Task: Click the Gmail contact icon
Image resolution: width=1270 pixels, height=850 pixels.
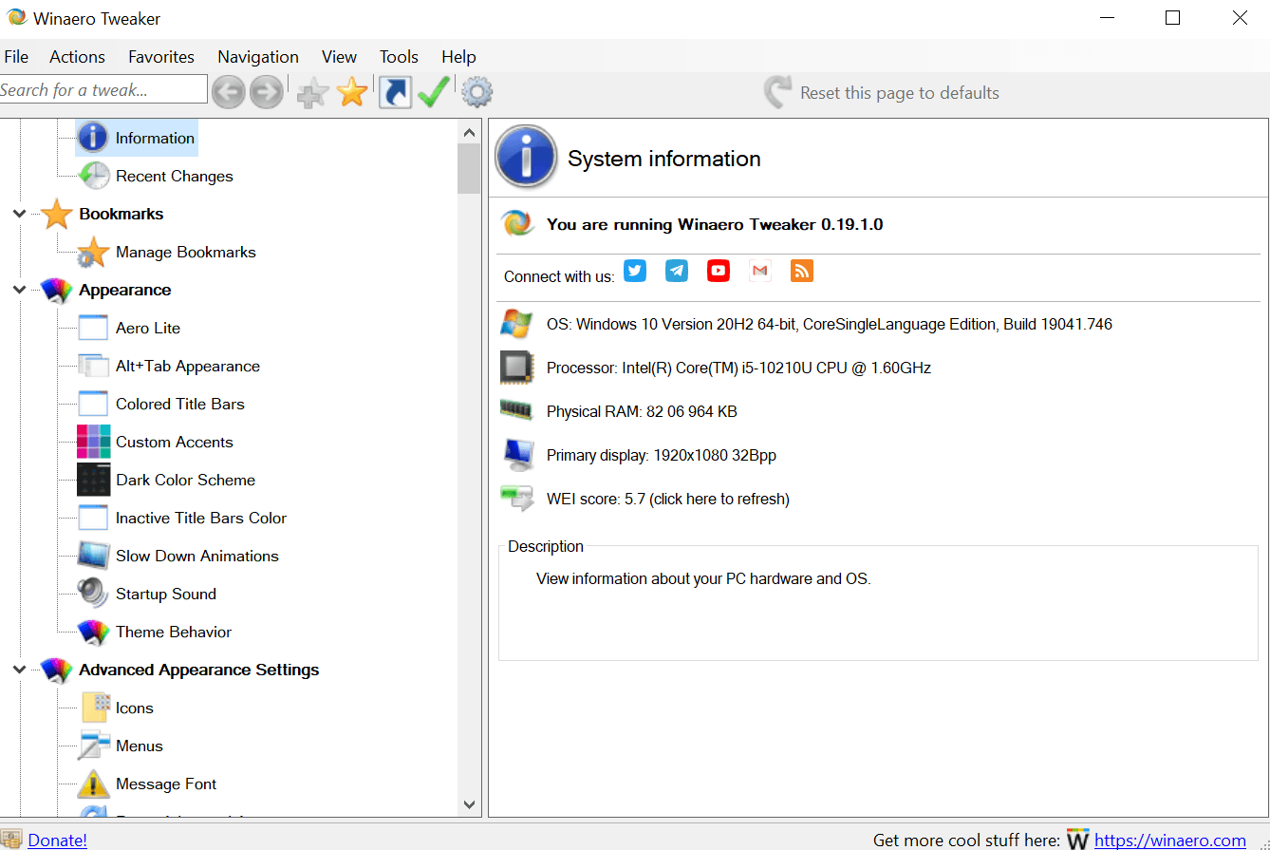Action: 759,271
